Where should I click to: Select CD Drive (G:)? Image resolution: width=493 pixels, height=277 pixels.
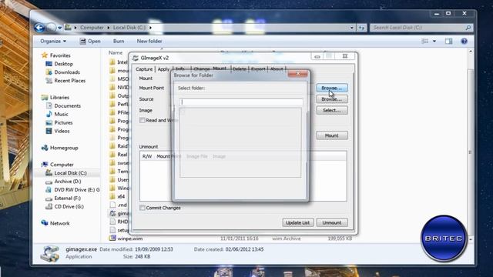[69, 207]
